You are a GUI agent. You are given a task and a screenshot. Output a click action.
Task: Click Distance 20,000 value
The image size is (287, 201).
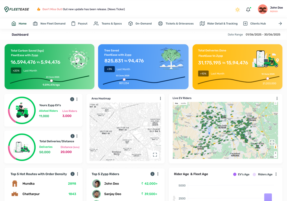[66, 152]
